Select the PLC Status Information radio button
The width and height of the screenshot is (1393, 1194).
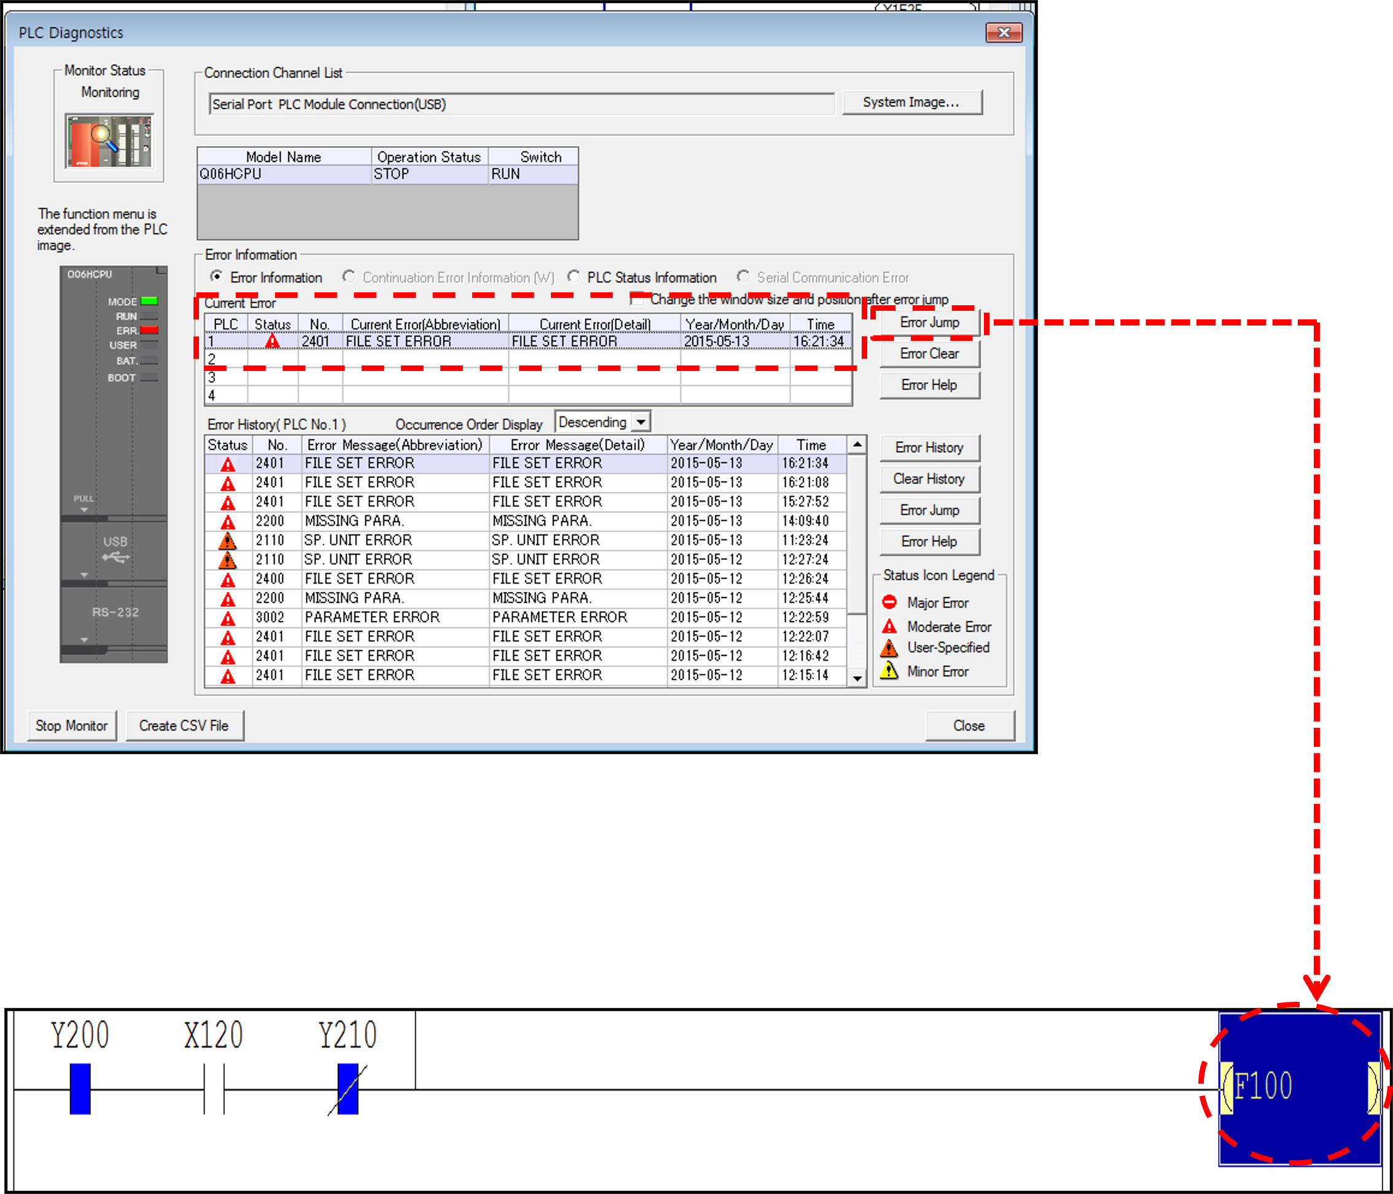point(574,277)
